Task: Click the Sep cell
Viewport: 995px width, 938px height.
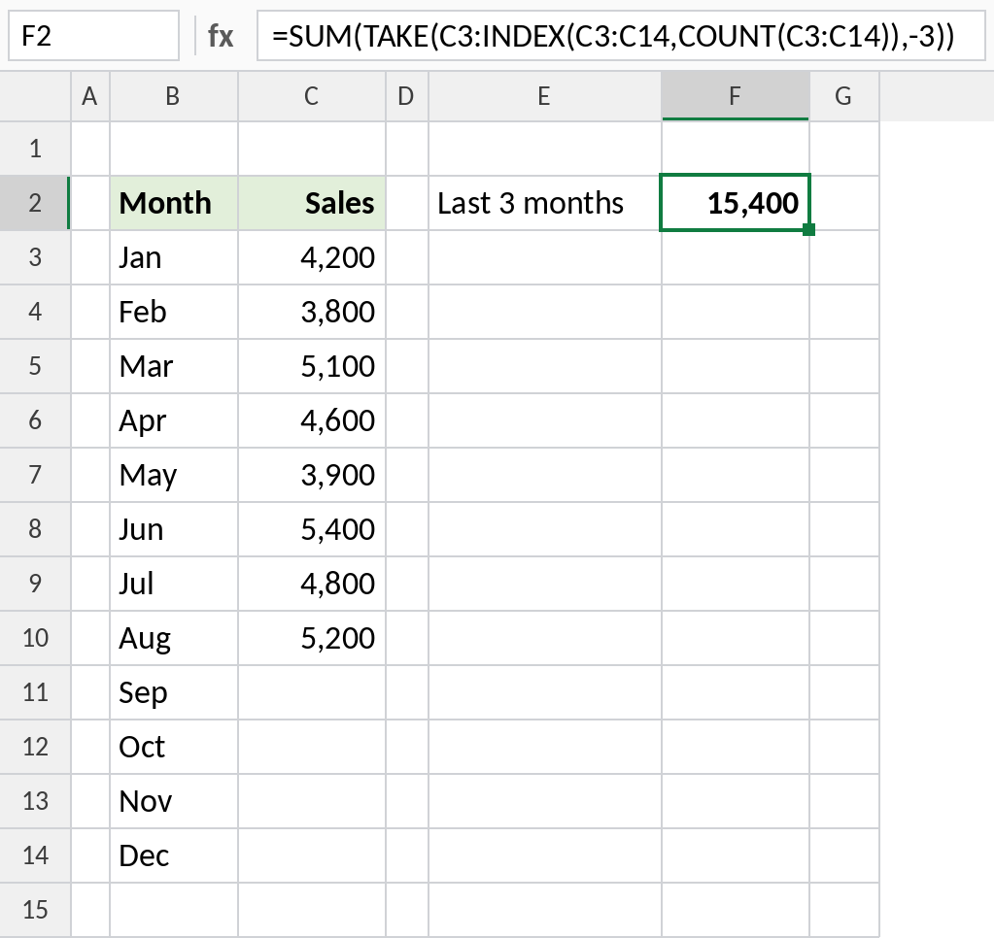Action: coord(174,692)
